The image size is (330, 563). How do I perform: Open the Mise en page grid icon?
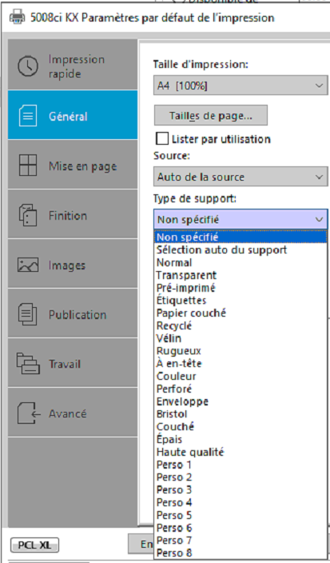[28, 166]
